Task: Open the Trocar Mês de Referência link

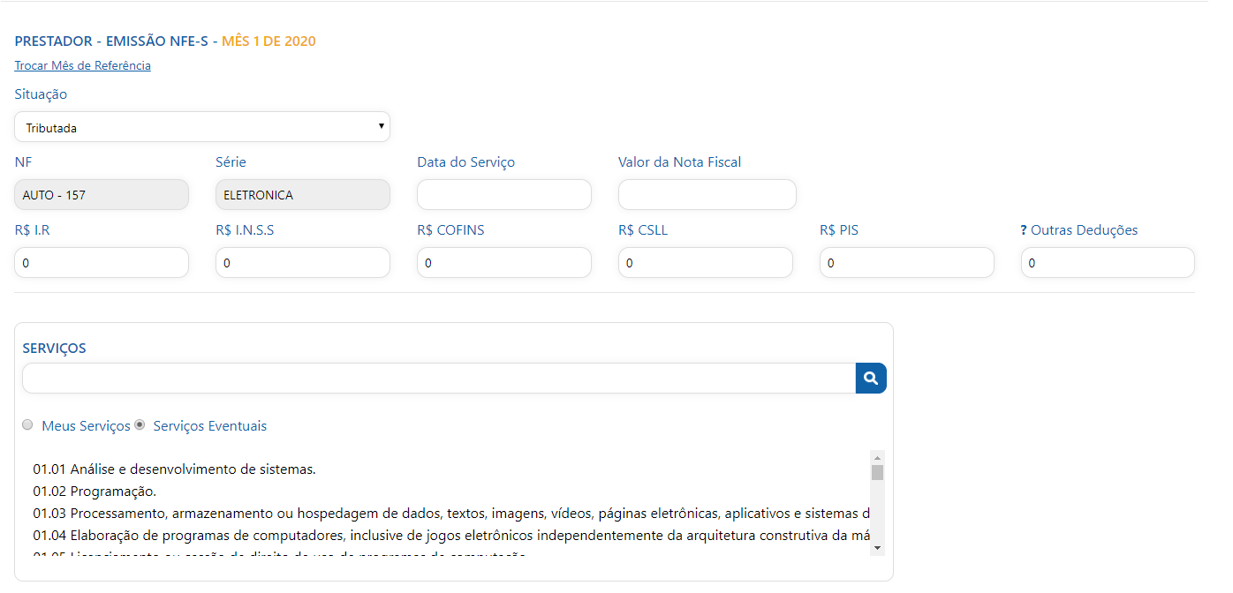Action: point(82,65)
